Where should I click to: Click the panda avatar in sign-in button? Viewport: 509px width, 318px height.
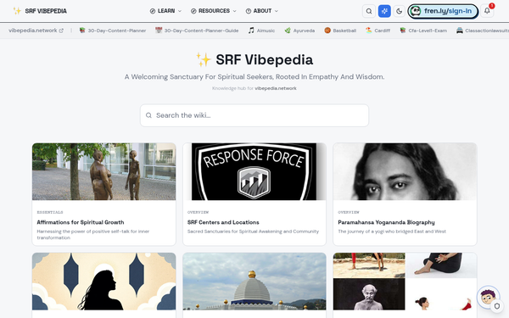[415, 11]
